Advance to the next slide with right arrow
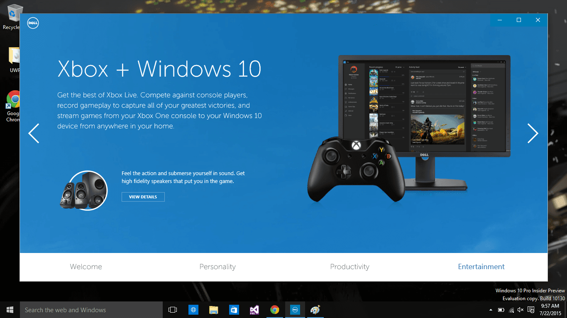The height and width of the screenshot is (318, 567). 533,133
